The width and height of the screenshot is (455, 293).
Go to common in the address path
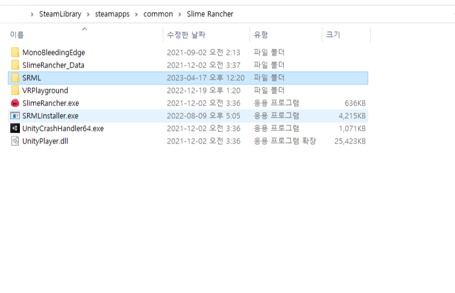158,14
